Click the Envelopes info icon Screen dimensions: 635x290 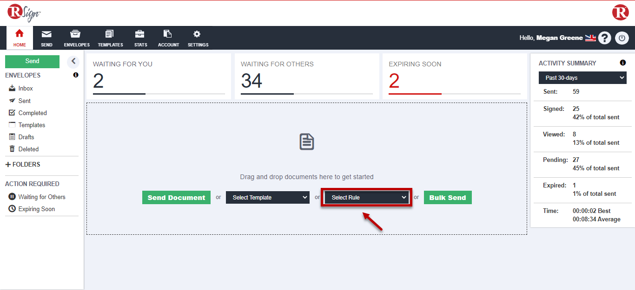pos(76,75)
